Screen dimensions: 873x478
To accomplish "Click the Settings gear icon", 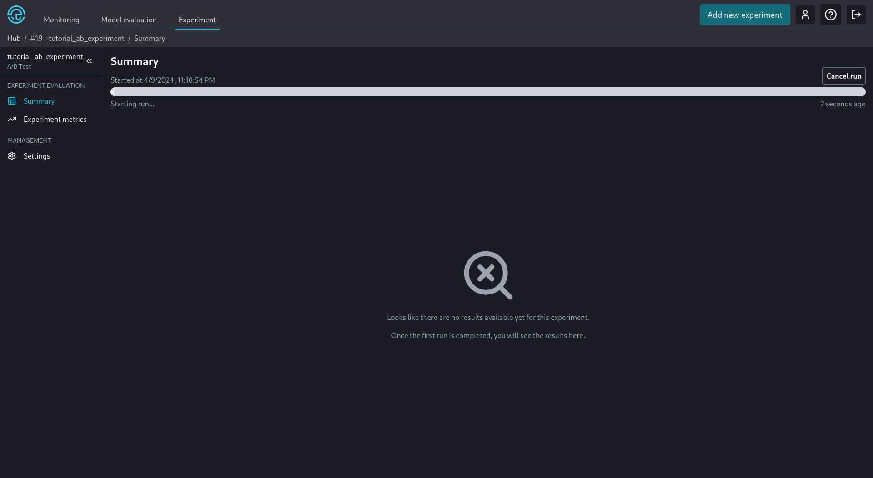I will point(12,156).
